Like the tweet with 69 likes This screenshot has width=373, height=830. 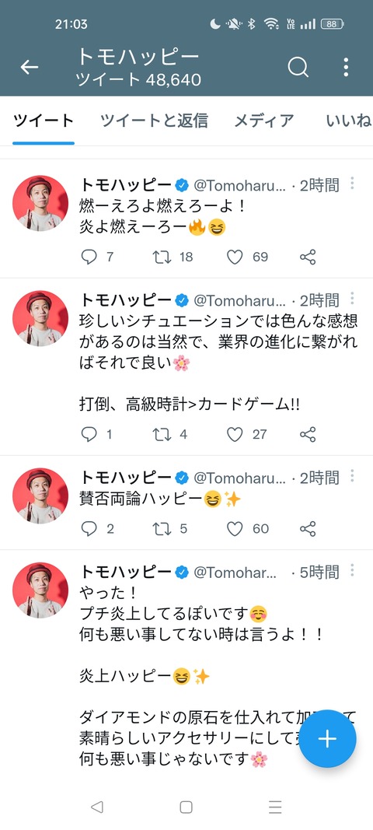pos(235,257)
